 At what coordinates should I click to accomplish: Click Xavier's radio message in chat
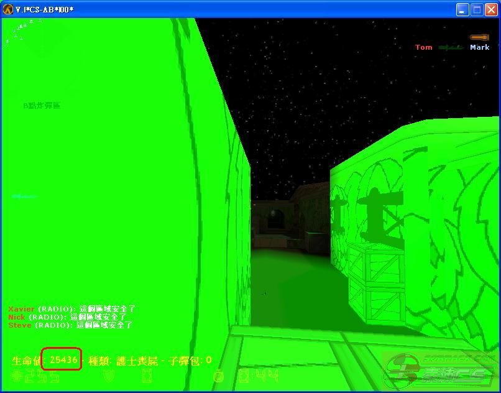[71, 308]
